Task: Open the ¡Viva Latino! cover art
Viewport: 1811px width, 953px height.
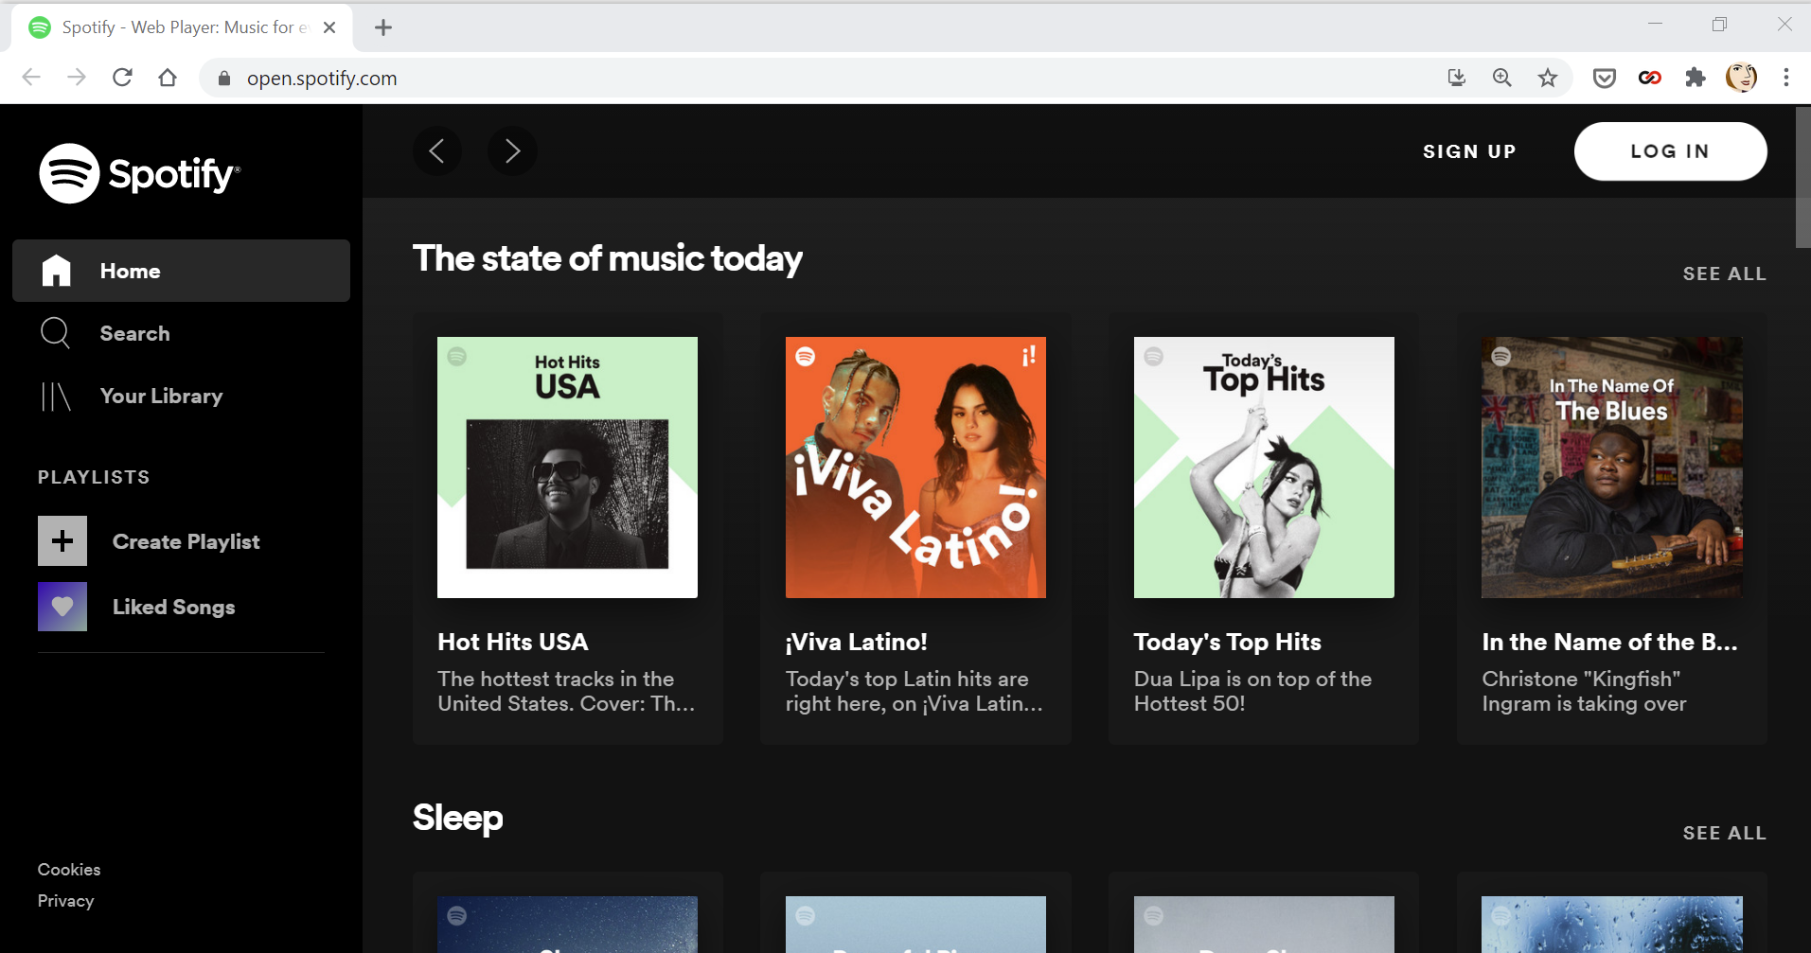Action: [x=915, y=468]
